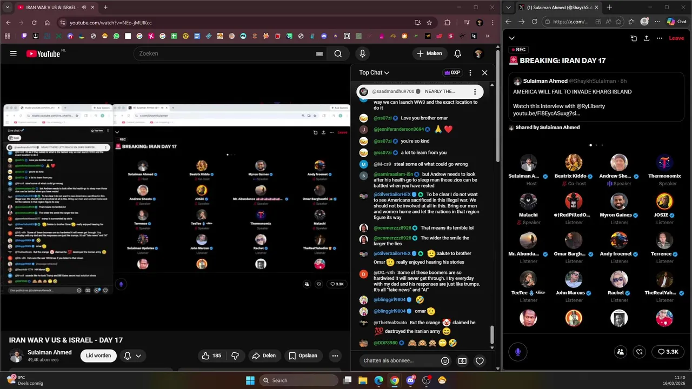Screen dimensions: 692x389
Task: Open live chat more options menu
Action: pos(470,72)
